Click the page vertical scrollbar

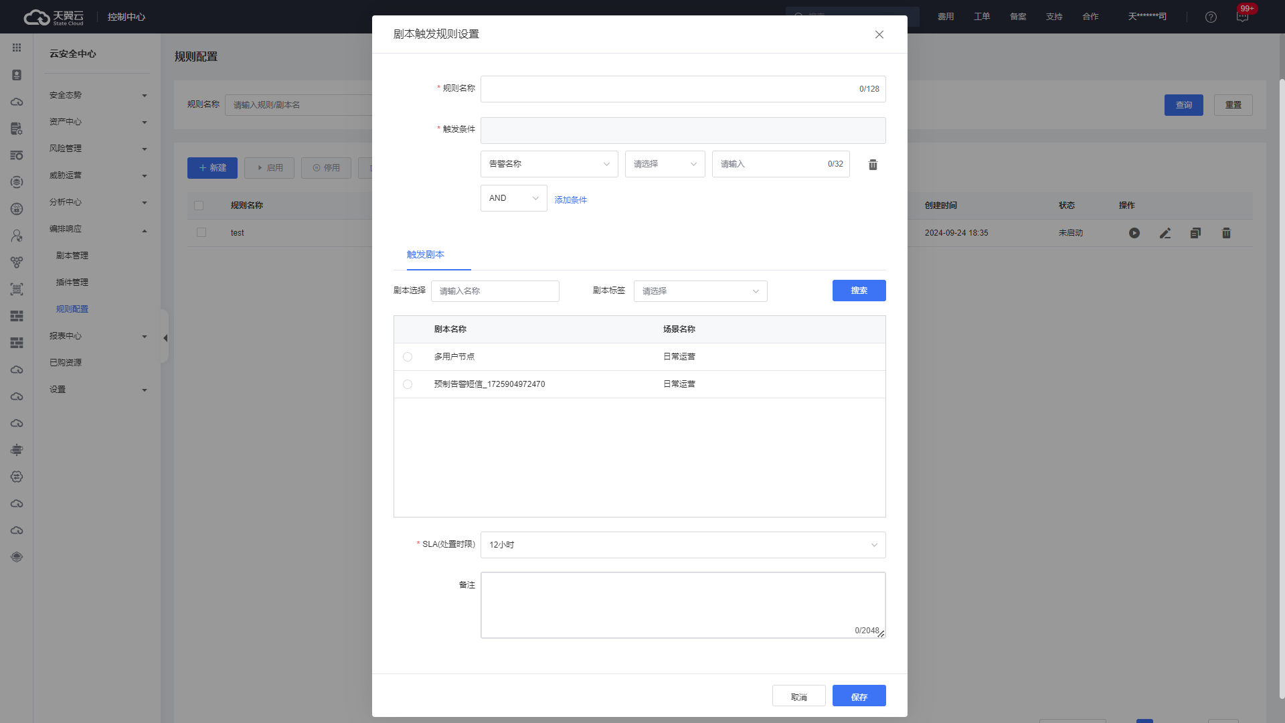pos(1282,388)
